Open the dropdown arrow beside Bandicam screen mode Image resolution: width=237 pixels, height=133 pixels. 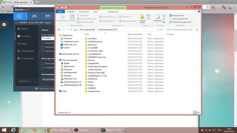tap(26, 16)
